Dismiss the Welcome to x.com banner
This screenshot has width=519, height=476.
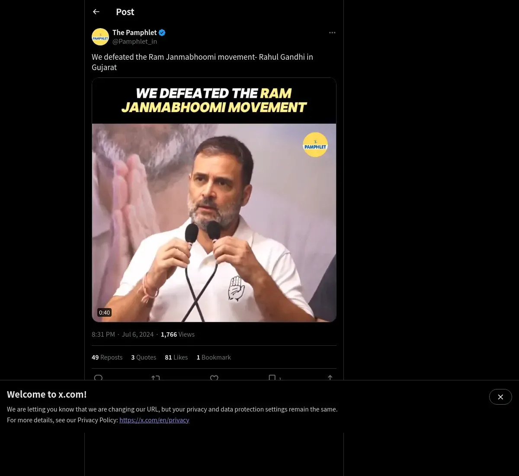[x=500, y=397]
